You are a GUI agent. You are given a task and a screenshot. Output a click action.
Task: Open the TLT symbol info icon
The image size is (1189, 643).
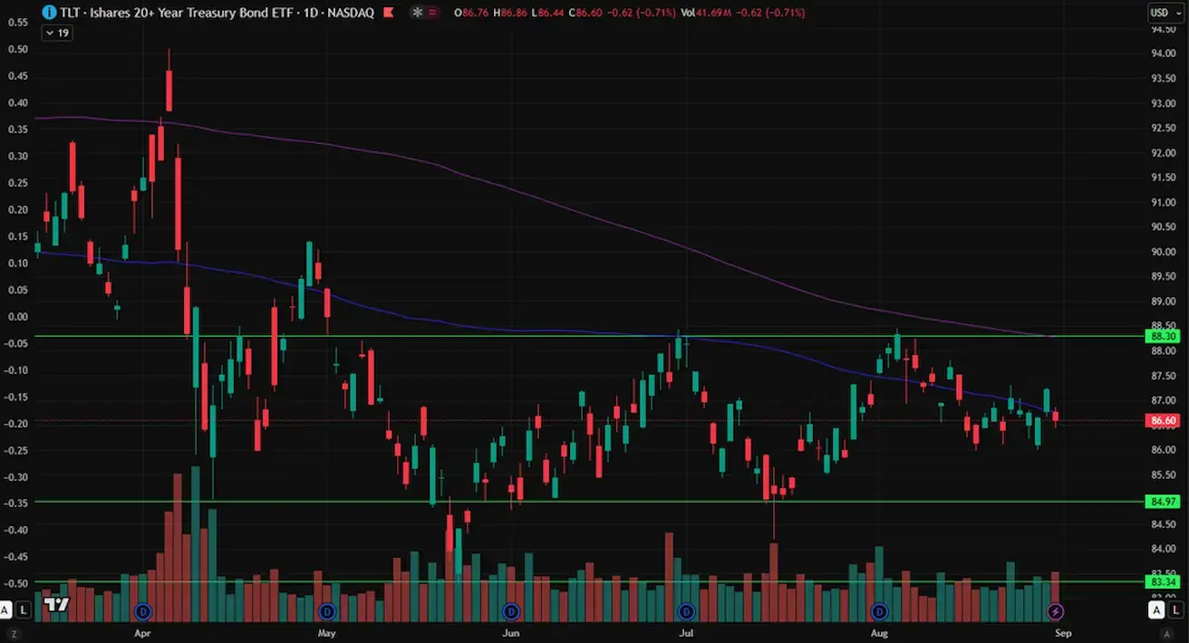point(48,13)
